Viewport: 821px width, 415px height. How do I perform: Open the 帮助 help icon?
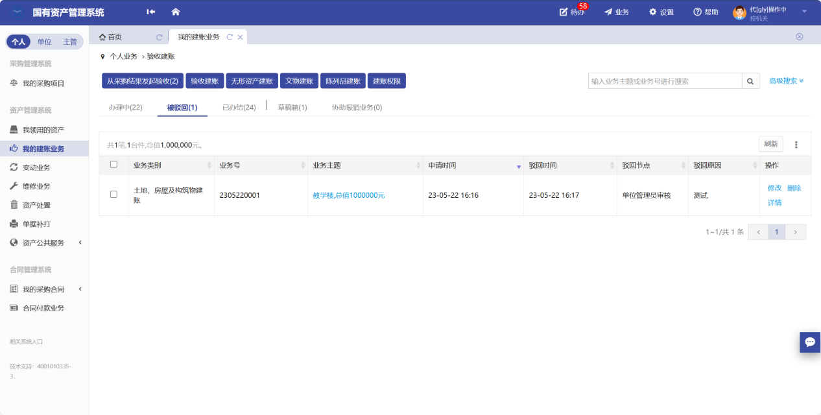coord(698,12)
